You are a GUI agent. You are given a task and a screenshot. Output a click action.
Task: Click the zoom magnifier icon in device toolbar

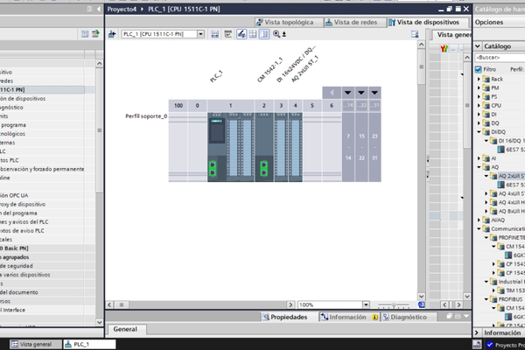[x=276, y=34]
